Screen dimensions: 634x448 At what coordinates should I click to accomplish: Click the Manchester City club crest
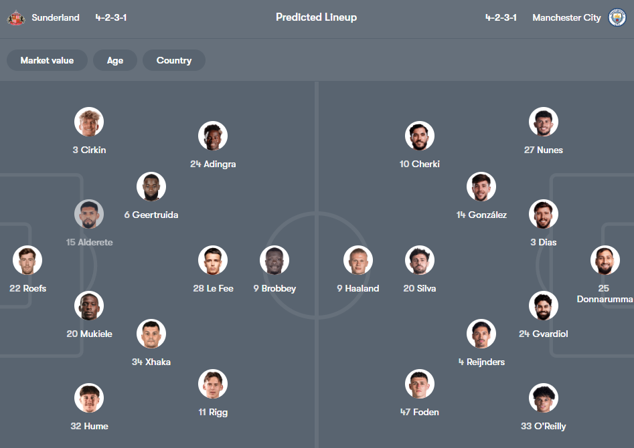click(x=617, y=17)
